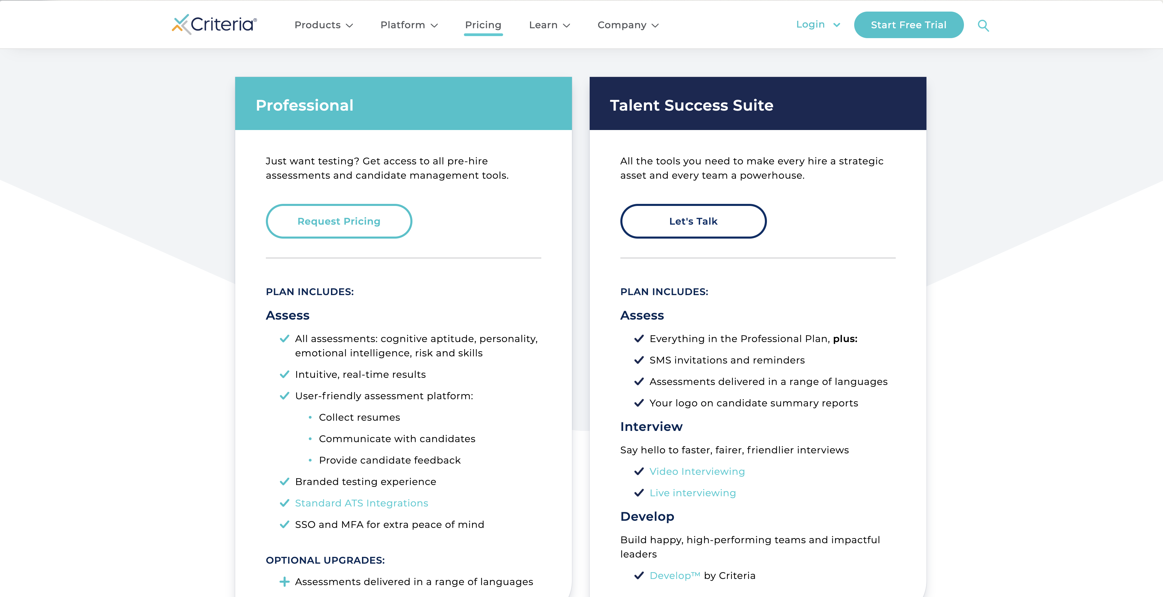Click the Let's Talk button

click(693, 221)
